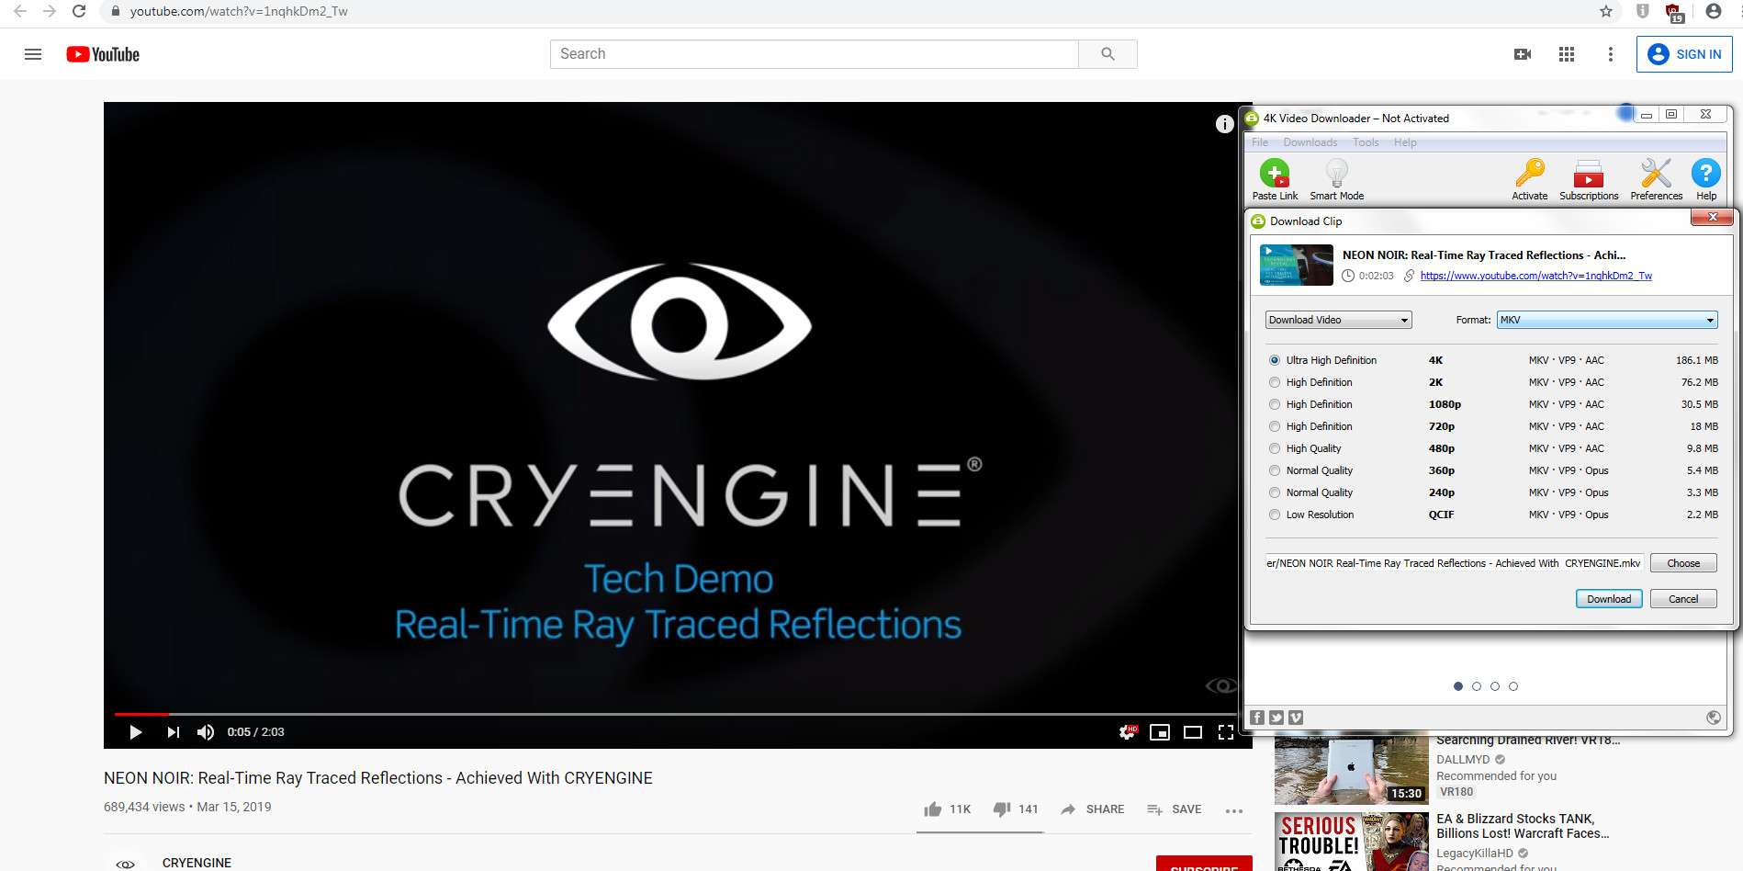The image size is (1743, 871).
Task: Mute the video volume speaker icon
Action: pyautogui.click(x=206, y=732)
